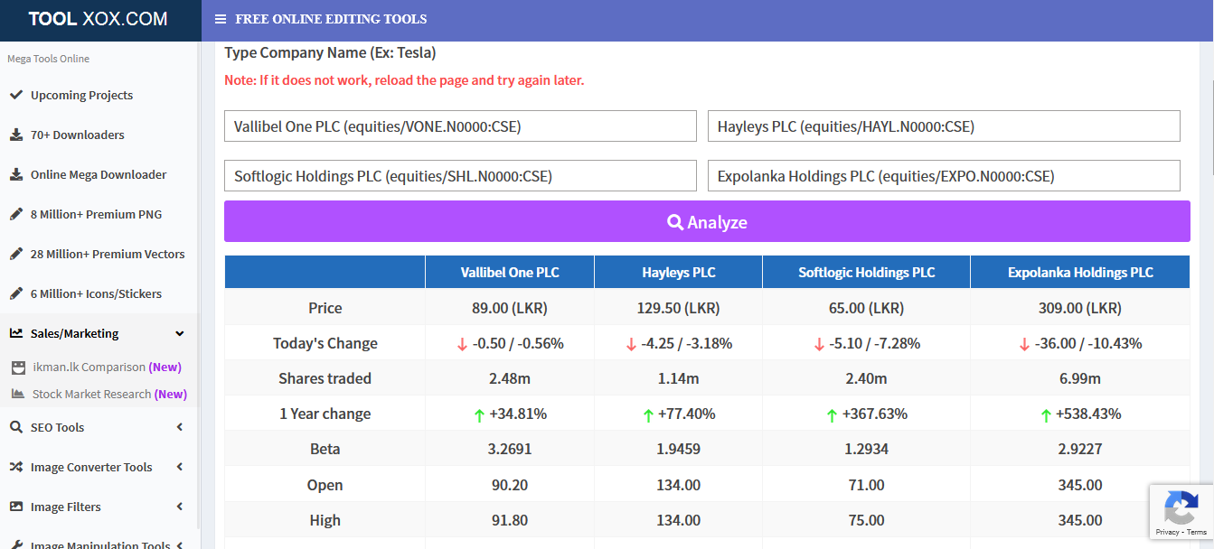Viewport: 1214px width, 549px height.
Task: Click the sidebar scrollbar thumb
Action: (x=198, y=284)
